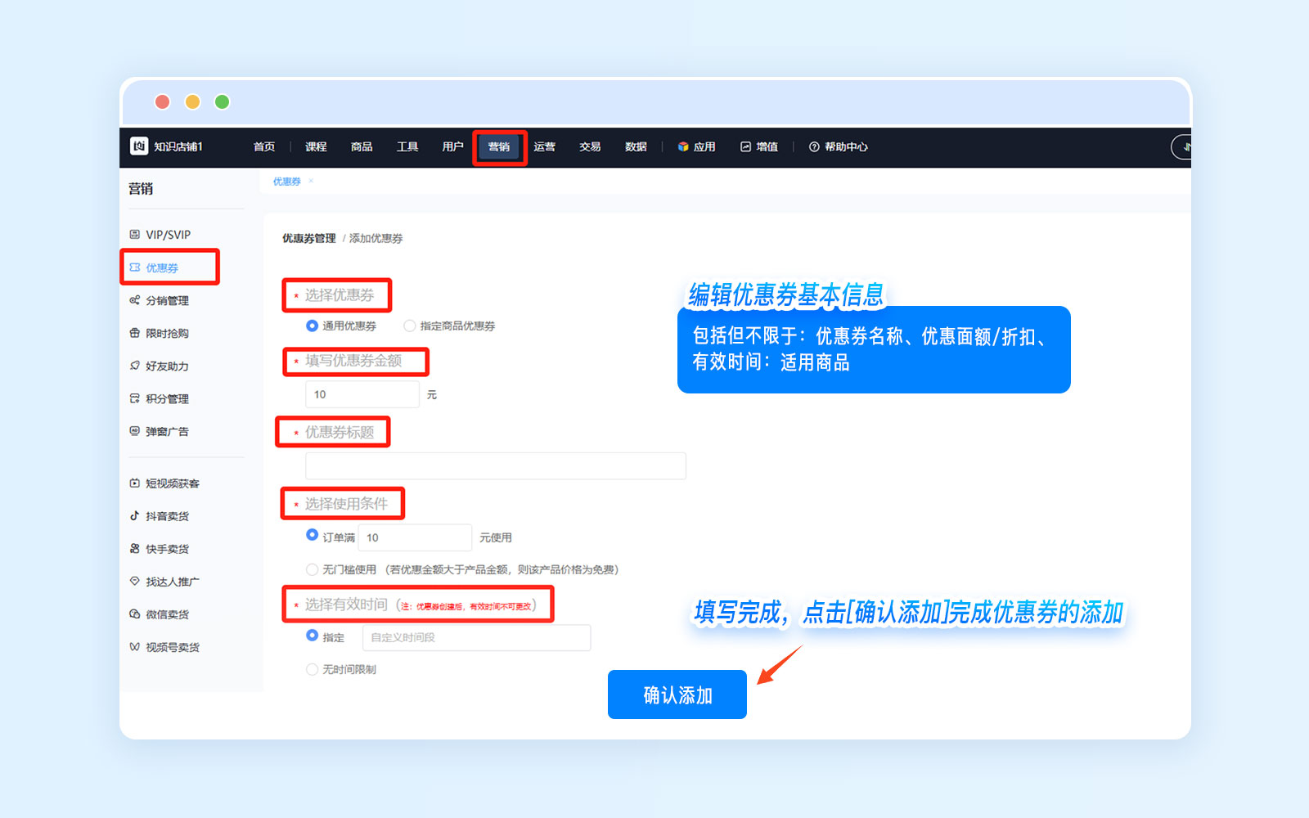Screen dimensions: 1309x818
Task: Click 知识店铺1 shop name
Action: (178, 146)
